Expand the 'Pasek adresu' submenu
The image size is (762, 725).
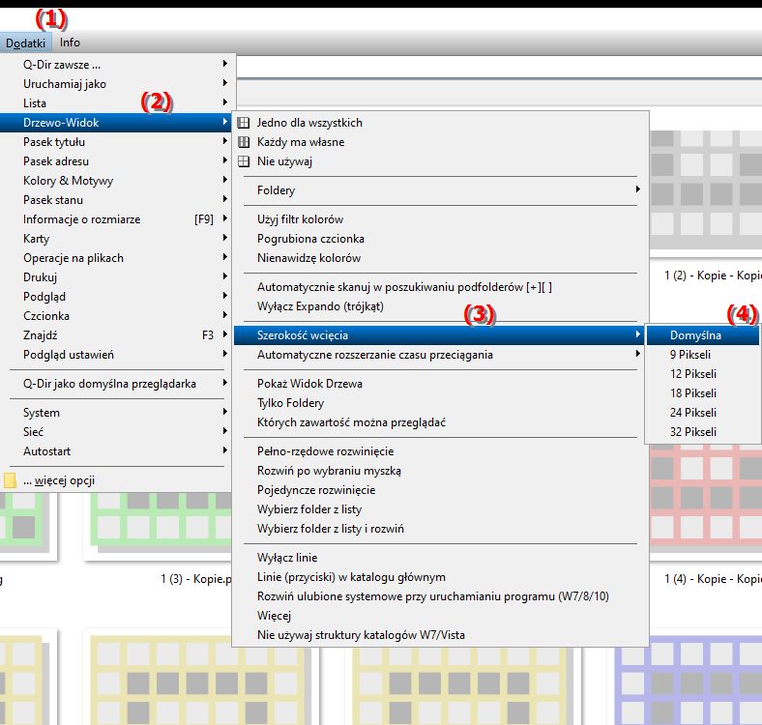[x=117, y=161]
